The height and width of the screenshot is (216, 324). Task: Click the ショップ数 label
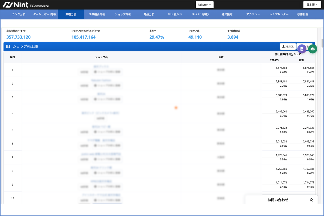pos(194,31)
